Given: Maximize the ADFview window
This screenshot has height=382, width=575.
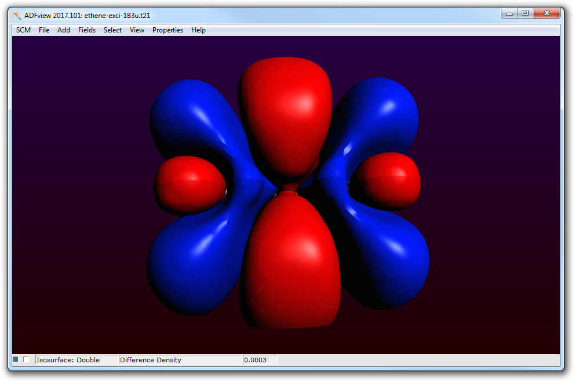Looking at the screenshot, I should coord(525,13).
